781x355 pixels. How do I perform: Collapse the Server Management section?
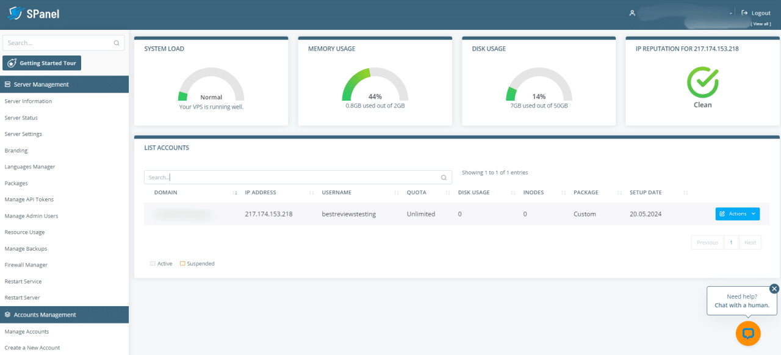coord(43,84)
